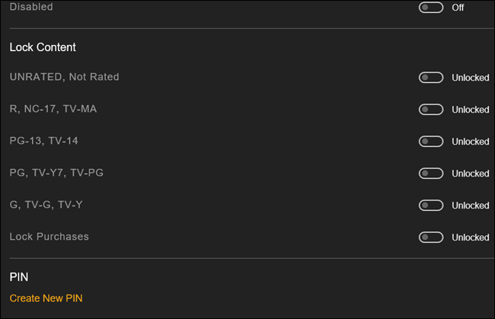Click the Off label beside Disabled
Viewport: 495px width, 319px height.
458,8
